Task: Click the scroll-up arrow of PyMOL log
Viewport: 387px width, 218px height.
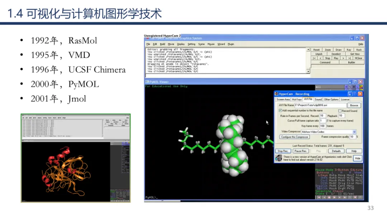Action: tap(308, 49)
